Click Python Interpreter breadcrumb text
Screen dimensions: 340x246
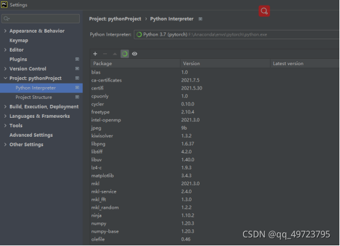171,19
